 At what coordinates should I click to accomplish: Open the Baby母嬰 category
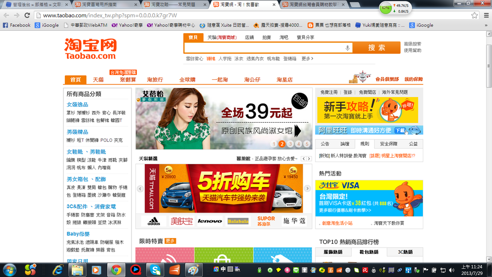tap(78, 234)
